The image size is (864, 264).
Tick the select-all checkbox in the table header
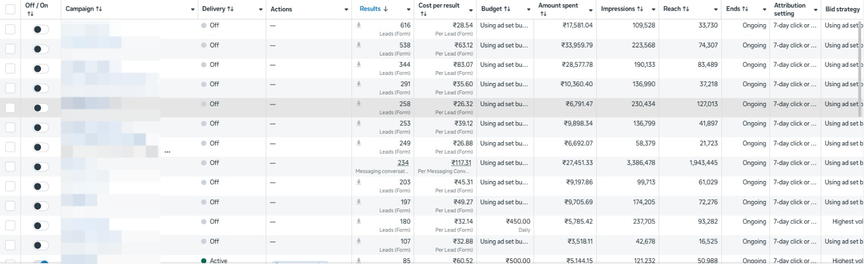(x=10, y=9)
